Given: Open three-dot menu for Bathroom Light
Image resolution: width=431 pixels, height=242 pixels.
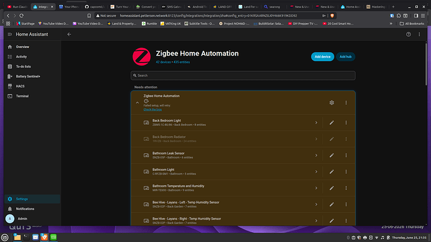Looking at the screenshot, I should 346,172.
